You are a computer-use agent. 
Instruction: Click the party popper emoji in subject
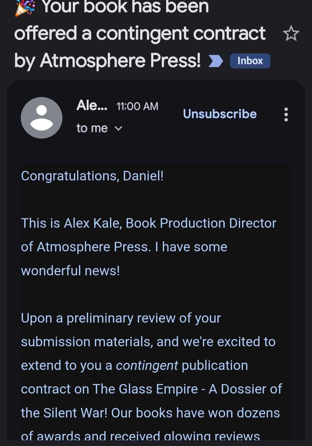click(25, 7)
